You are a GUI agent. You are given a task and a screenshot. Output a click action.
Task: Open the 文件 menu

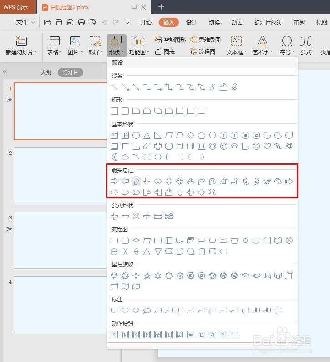click(21, 22)
